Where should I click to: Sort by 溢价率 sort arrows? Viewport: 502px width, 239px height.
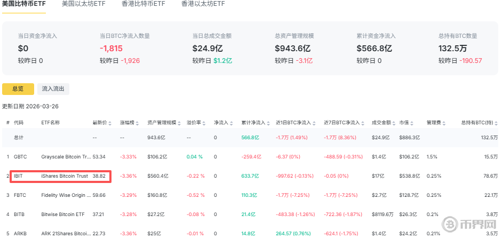tap(204, 123)
